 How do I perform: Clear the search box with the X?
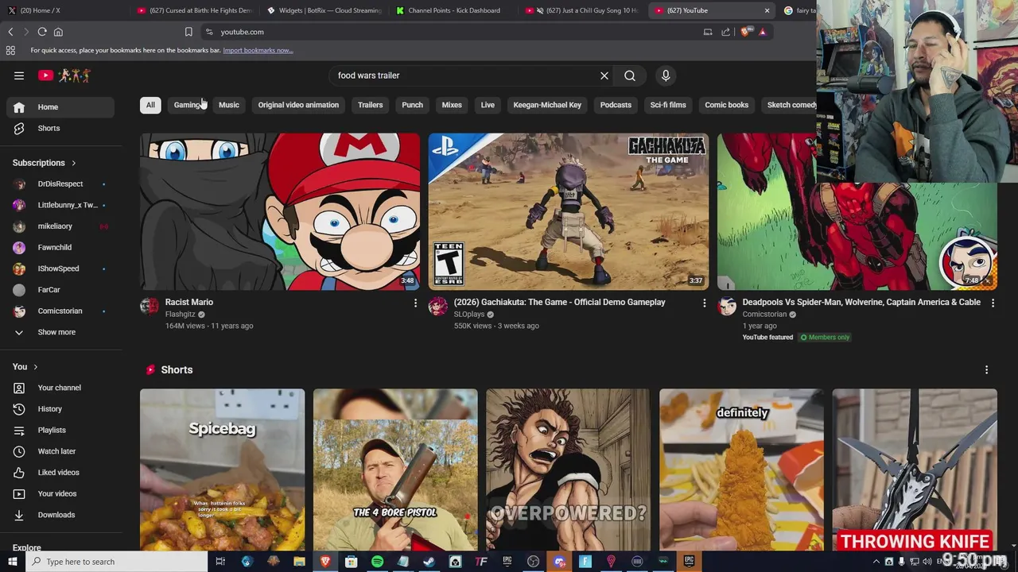pyautogui.click(x=604, y=75)
